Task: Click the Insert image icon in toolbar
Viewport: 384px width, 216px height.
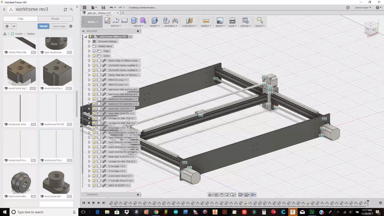Action: pos(220,21)
